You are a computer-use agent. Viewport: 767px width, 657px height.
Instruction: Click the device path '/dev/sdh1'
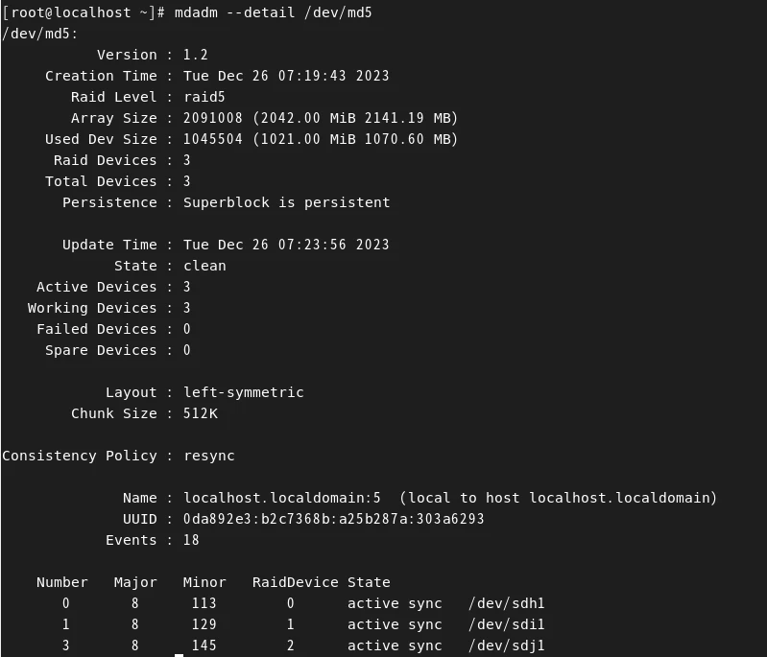click(x=506, y=603)
